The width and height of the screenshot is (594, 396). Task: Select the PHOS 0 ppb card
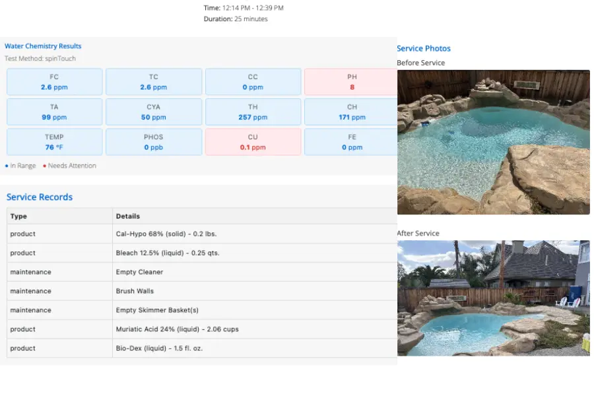pos(153,142)
